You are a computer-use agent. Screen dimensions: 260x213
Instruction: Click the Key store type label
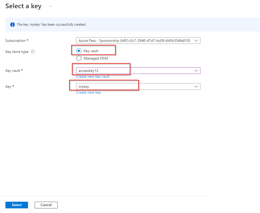(x=17, y=52)
